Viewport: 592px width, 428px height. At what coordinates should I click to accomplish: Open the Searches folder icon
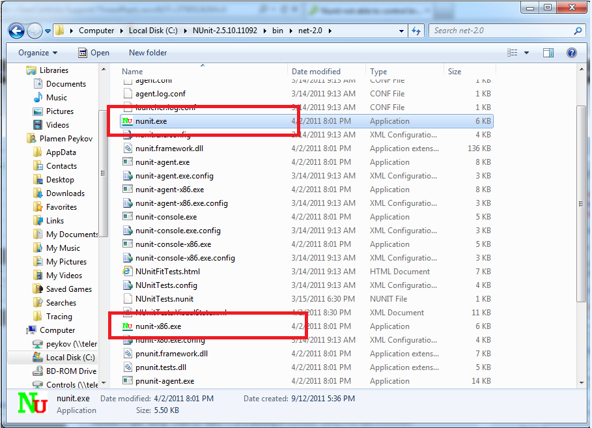coord(38,302)
